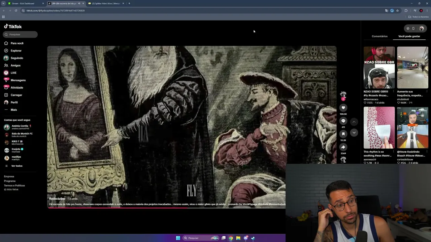431x242 pixels.
Task: Open the Enejota followed account
Action: pyautogui.click(x=14, y=150)
